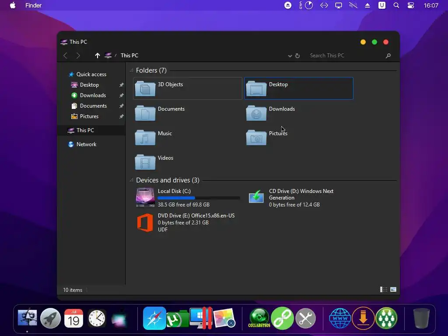Open Control Center in menu bar

(x=411, y=5)
